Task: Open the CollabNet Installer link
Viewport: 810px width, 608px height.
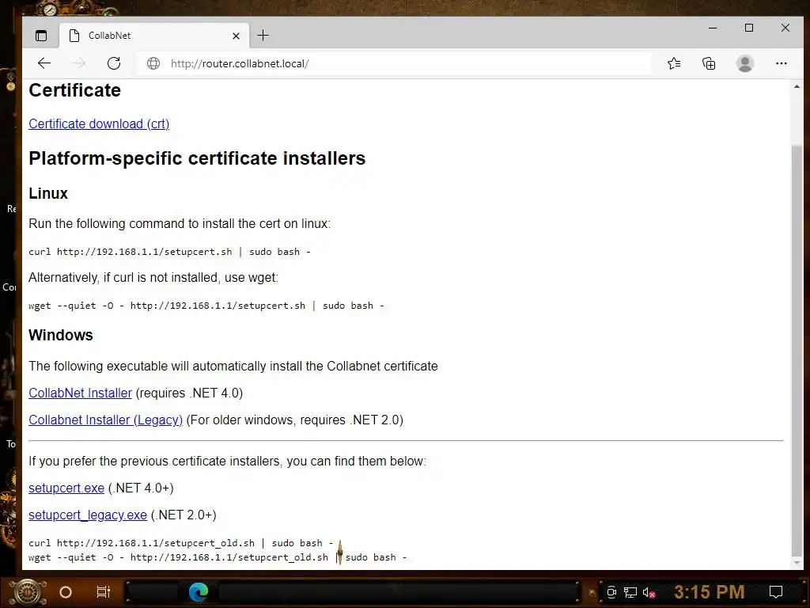Action: coord(80,393)
